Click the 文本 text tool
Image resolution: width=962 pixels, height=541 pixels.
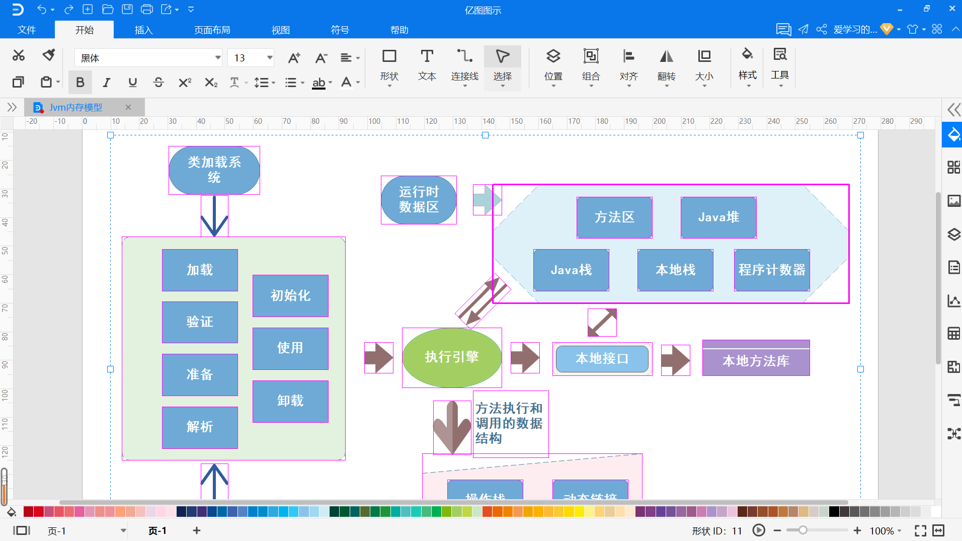pyautogui.click(x=427, y=65)
